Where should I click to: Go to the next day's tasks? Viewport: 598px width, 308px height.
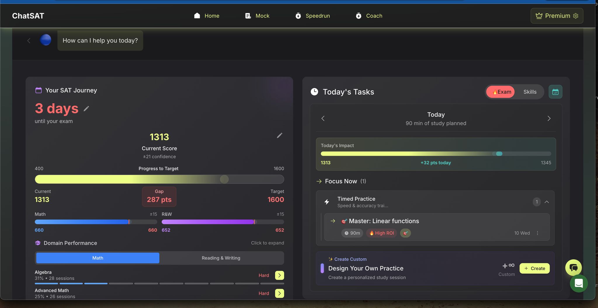coord(549,118)
